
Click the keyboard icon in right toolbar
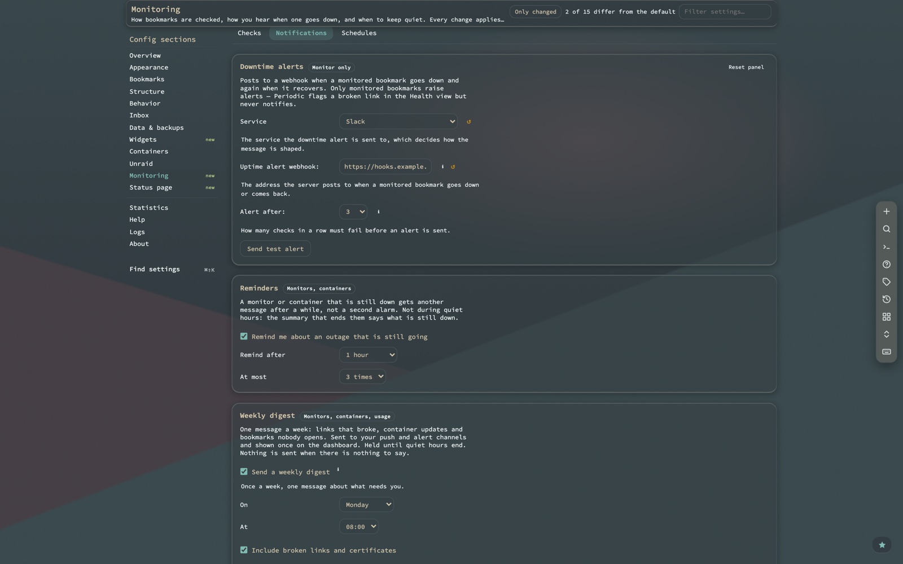886,352
